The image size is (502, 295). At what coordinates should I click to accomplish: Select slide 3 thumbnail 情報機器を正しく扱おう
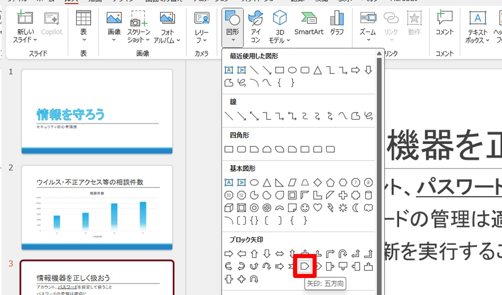point(97,277)
